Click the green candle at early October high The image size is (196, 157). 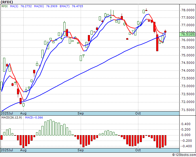tap(144, 12)
